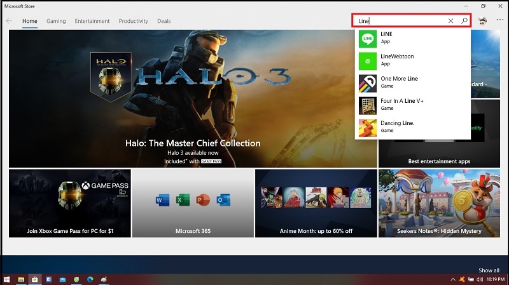Open the Join Xbox Game Pass tile

(69, 203)
